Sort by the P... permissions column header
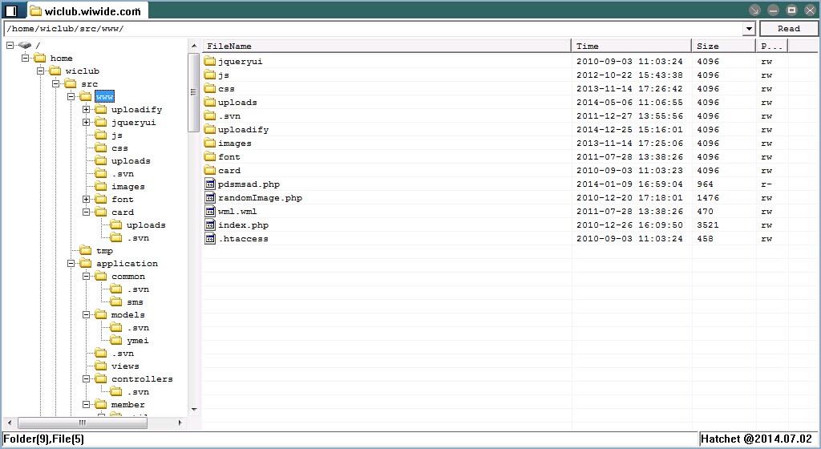This screenshot has width=821, height=449. pyautogui.click(x=772, y=46)
